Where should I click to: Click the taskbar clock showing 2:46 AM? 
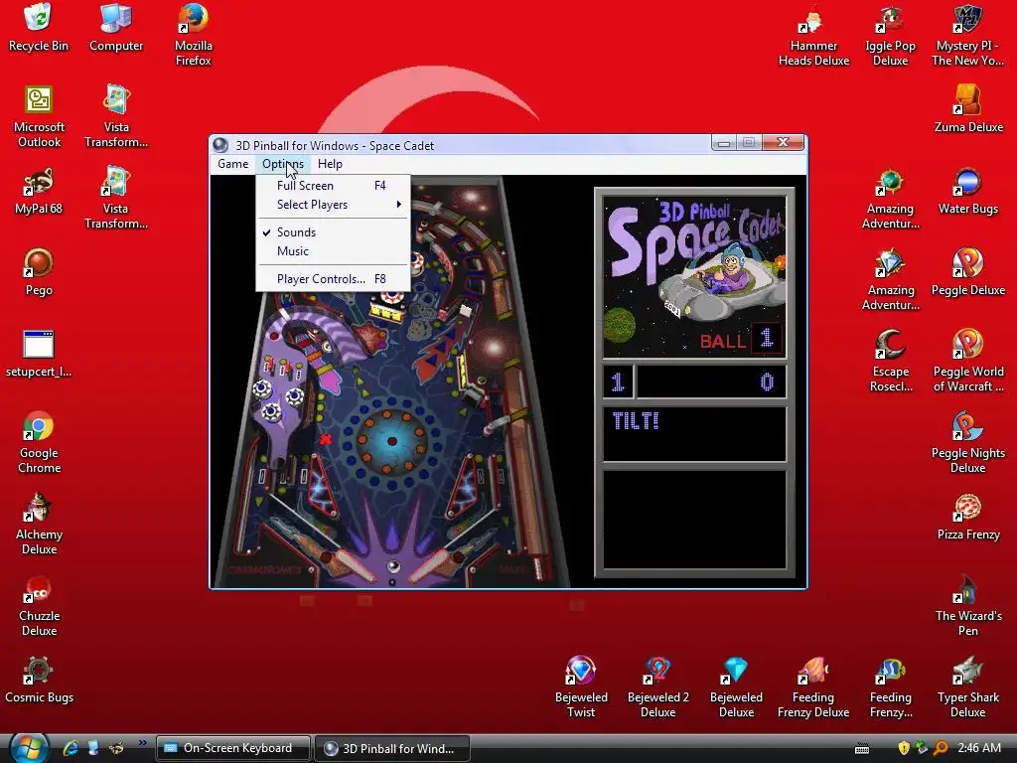coord(978,748)
